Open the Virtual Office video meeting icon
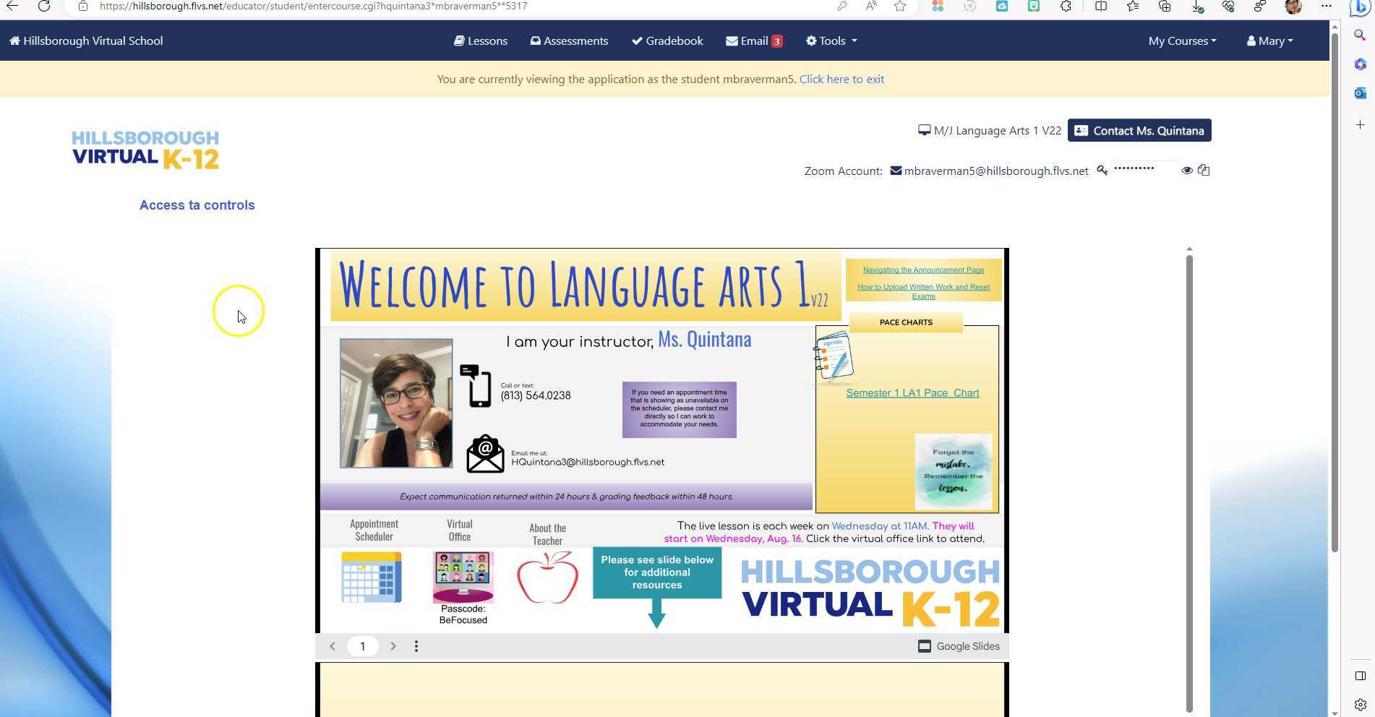Screen dimensions: 1375x717 [463, 577]
